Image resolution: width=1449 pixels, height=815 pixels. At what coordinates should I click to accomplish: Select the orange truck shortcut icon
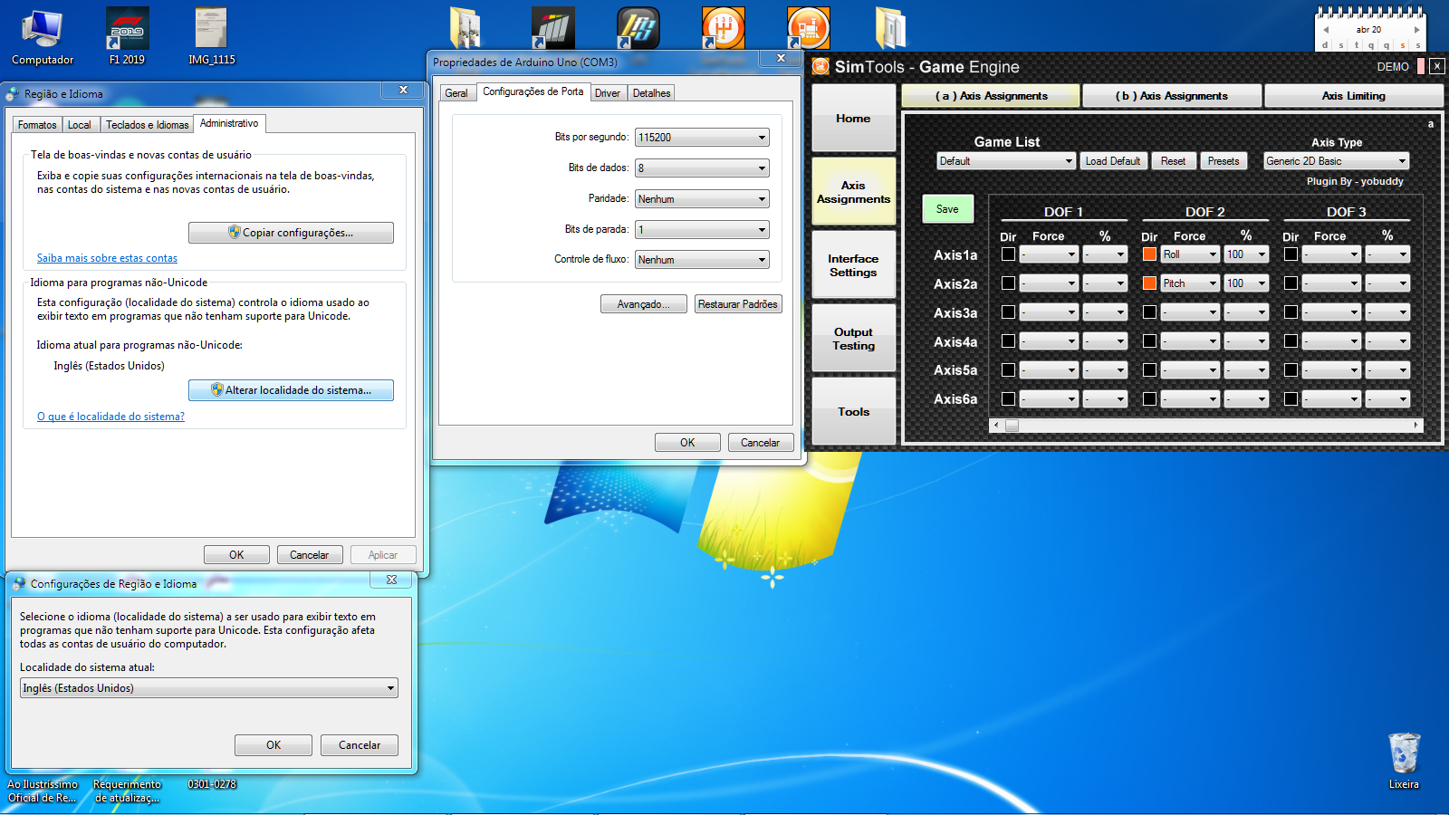(x=808, y=28)
